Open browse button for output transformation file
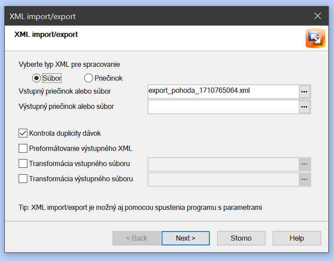334x261 pixels. click(304, 179)
